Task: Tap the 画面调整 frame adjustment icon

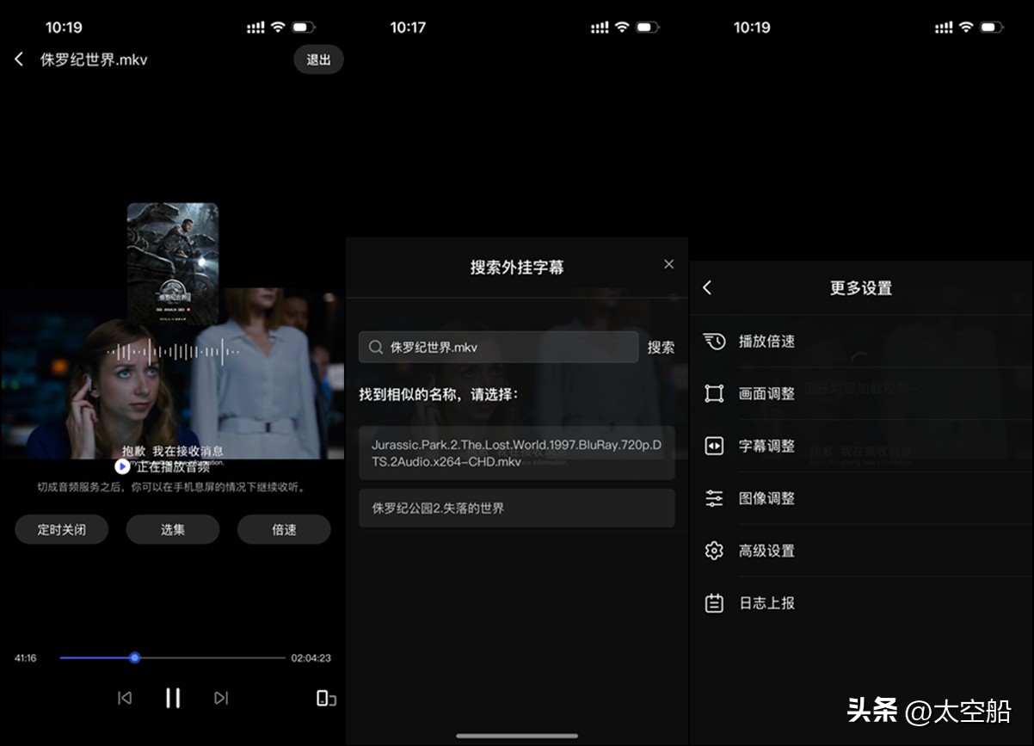Action: tap(715, 393)
